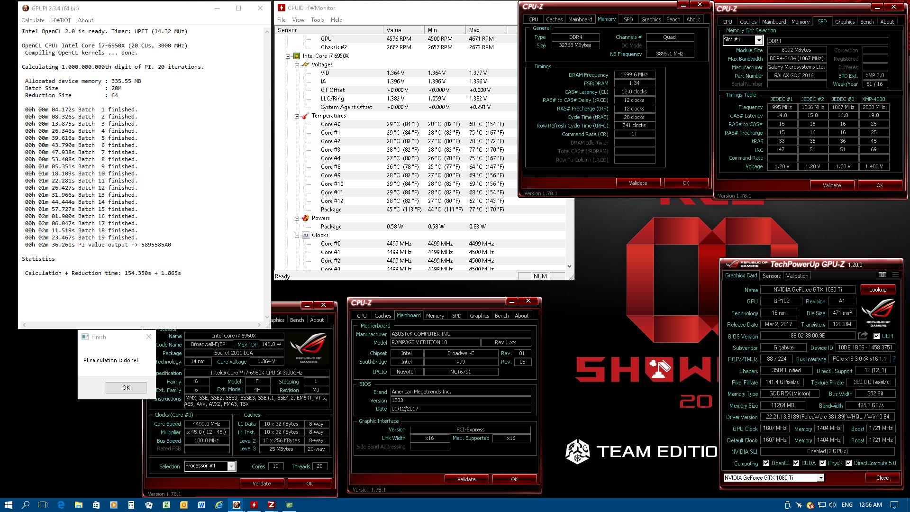
Task: Click the Lookup button in GPU-Z
Action: tap(877, 290)
